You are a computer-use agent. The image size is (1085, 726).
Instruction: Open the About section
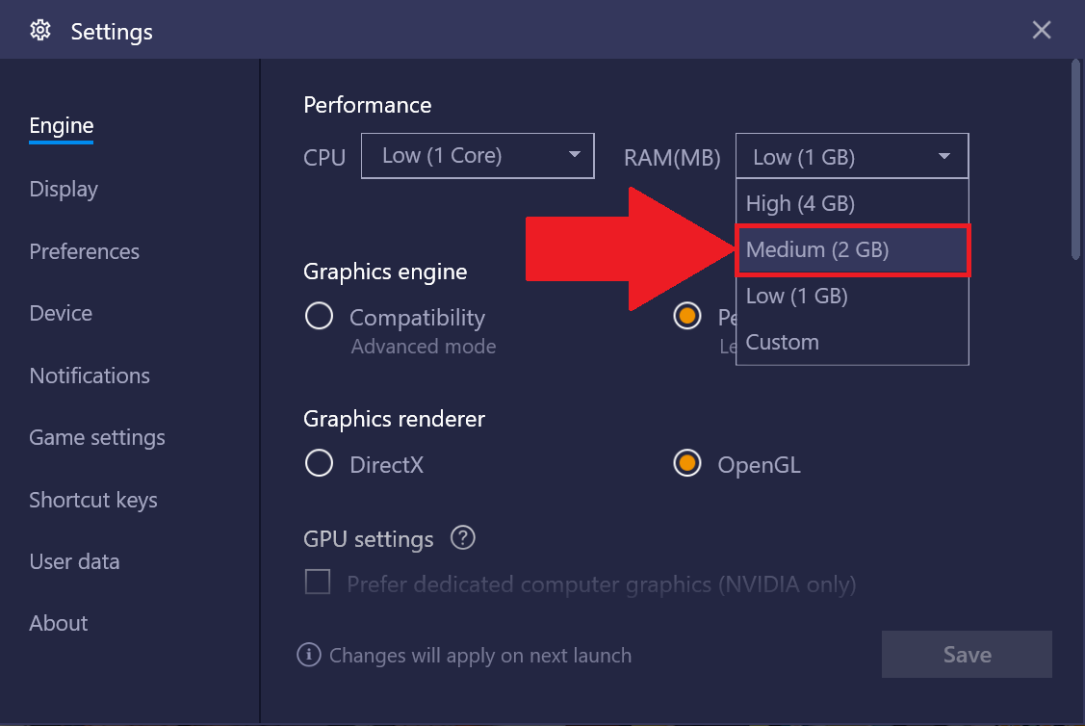point(58,623)
